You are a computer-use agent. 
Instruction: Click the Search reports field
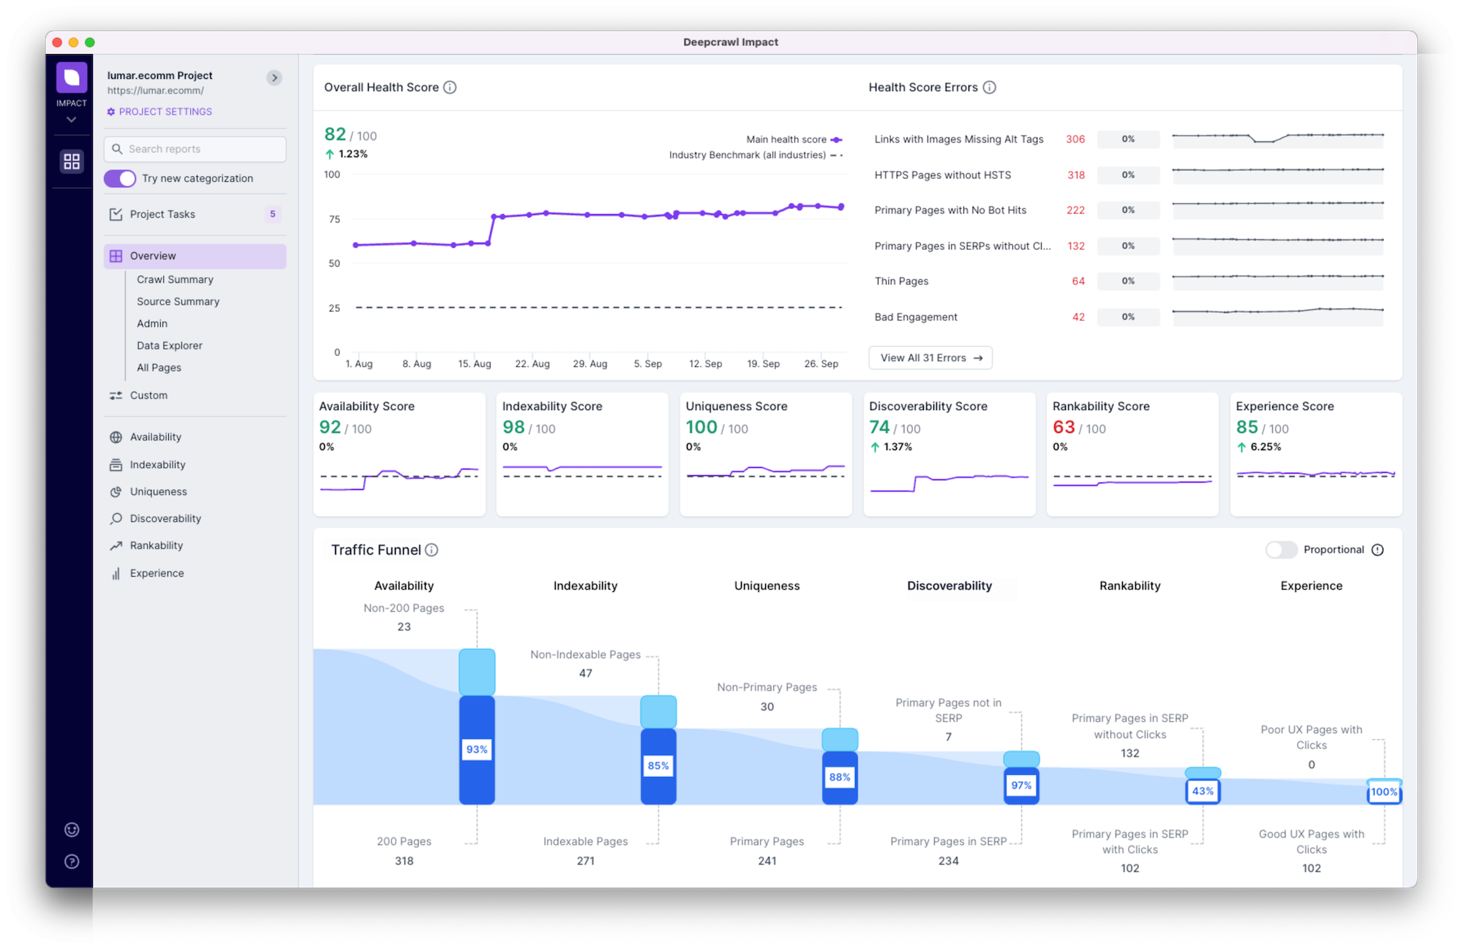point(195,149)
